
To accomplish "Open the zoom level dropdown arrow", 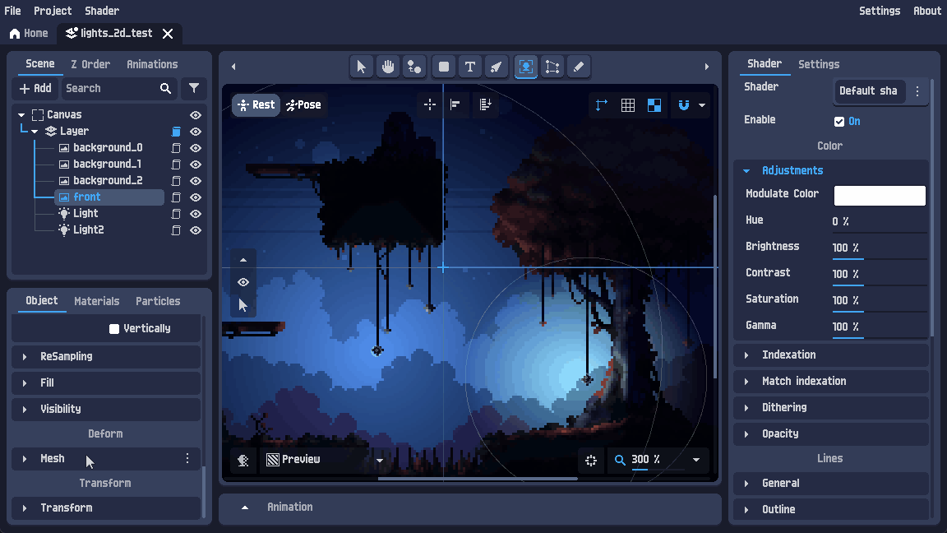I will [x=696, y=460].
